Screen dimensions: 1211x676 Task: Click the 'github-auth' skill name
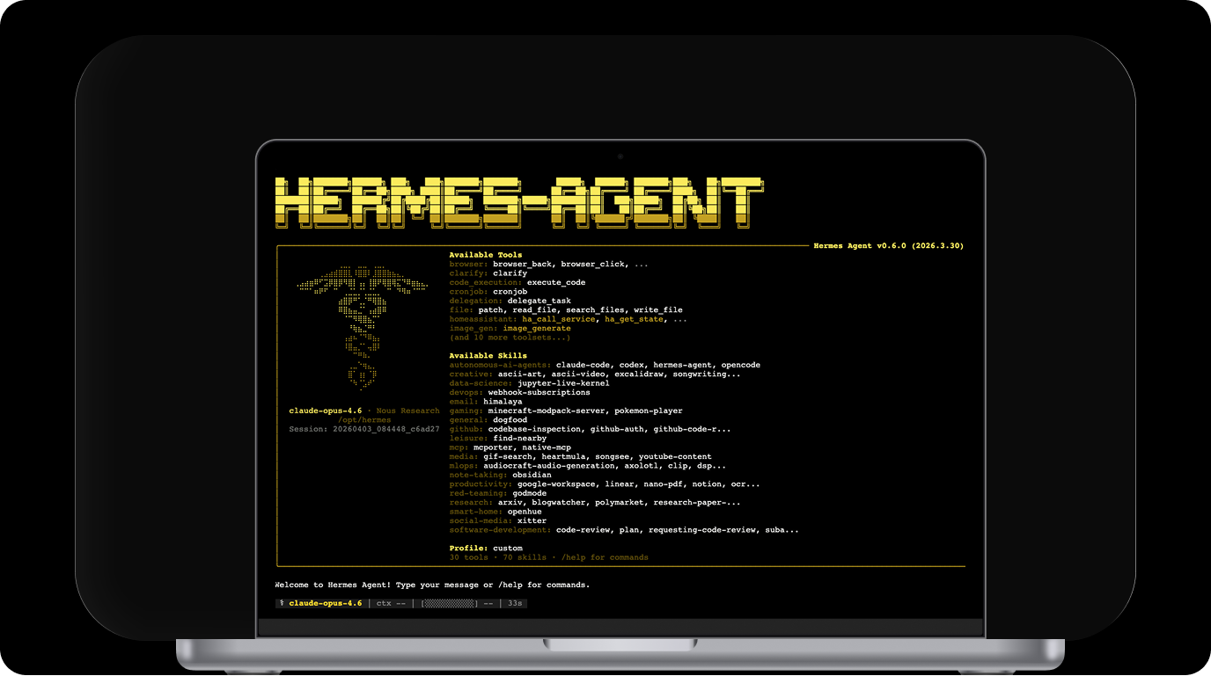pyautogui.click(x=616, y=429)
